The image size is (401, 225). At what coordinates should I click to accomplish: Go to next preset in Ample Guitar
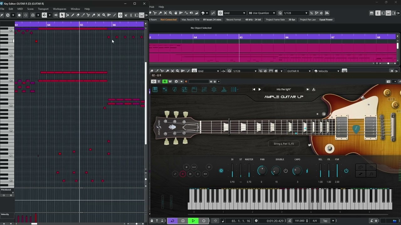pos(308,89)
